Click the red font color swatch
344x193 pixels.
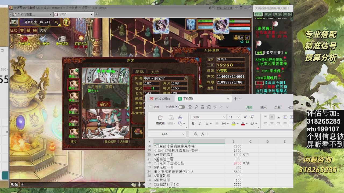243,124
